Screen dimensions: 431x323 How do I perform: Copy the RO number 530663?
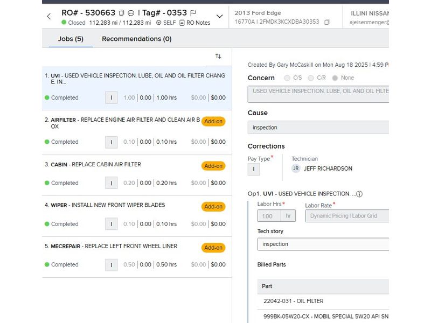pyautogui.click(x=121, y=13)
